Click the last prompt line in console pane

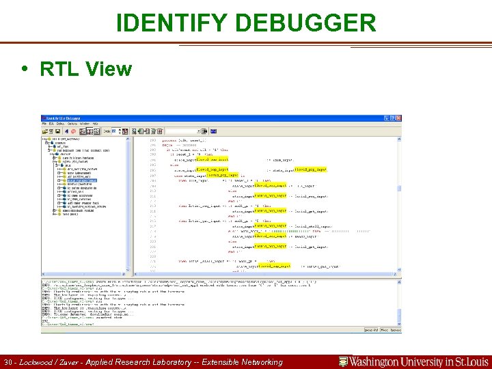pyautogui.click(x=68, y=324)
